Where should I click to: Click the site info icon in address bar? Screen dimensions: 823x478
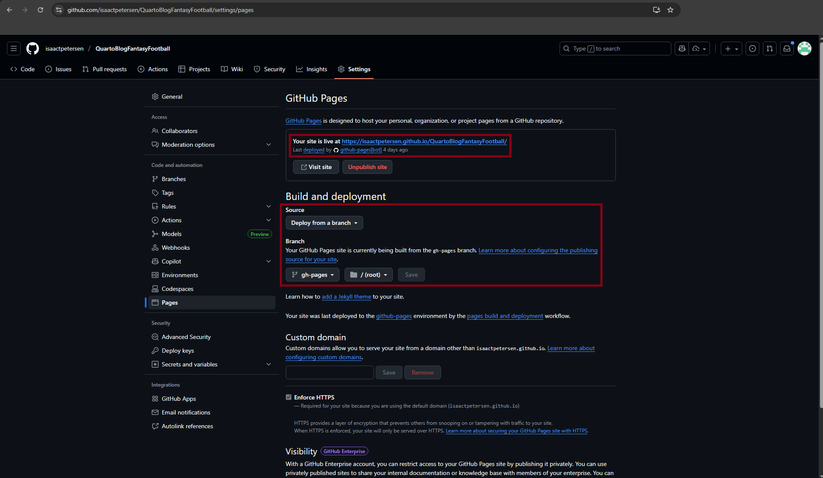coord(59,10)
